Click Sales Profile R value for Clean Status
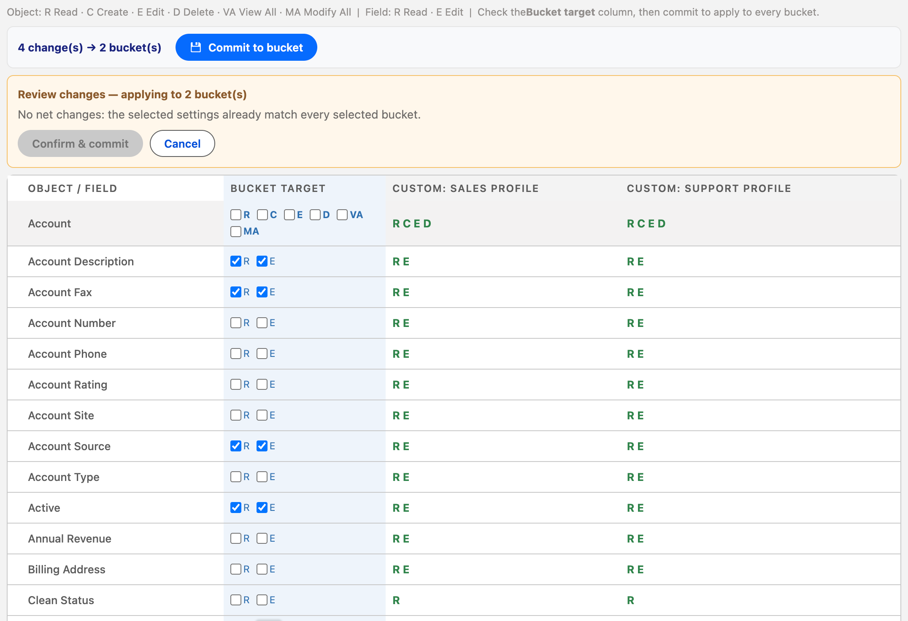 [x=396, y=600]
